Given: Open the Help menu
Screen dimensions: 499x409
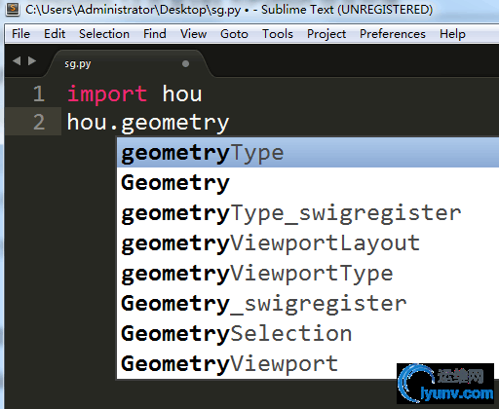Looking at the screenshot, I should (452, 34).
